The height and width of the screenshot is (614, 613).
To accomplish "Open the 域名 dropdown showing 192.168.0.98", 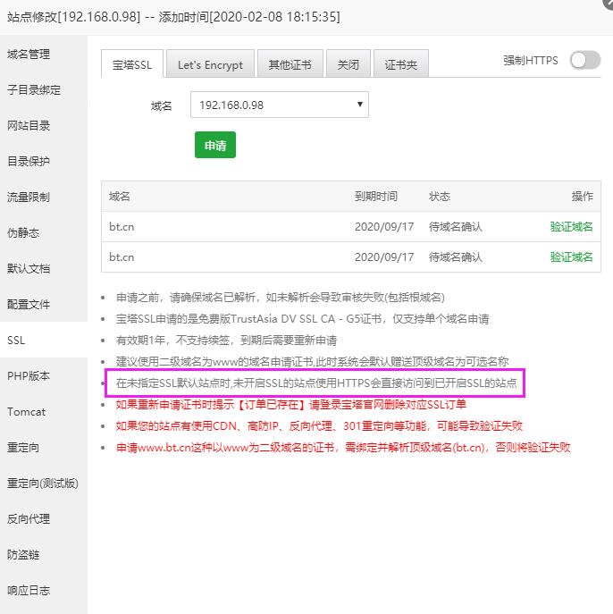I will pyautogui.click(x=280, y=105).
